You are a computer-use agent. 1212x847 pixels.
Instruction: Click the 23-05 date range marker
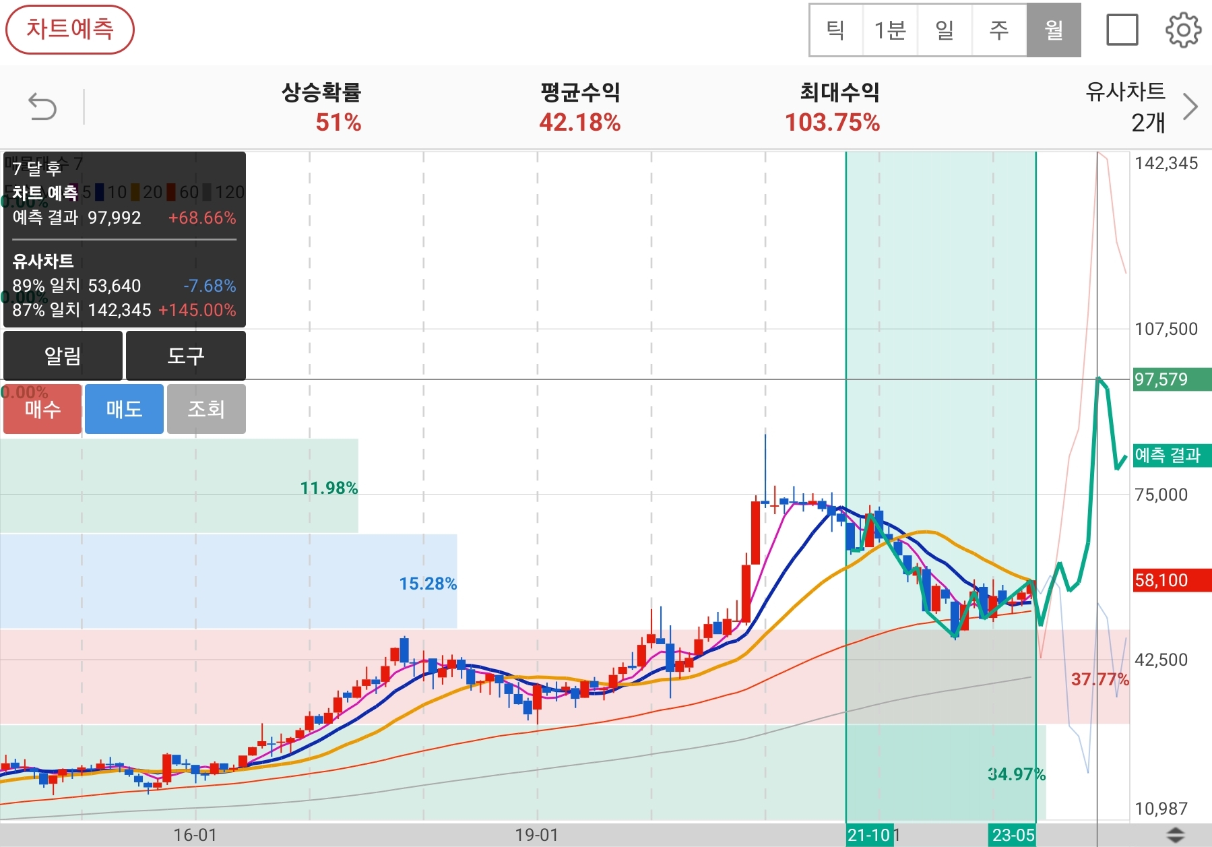[x=1013, y=836]
